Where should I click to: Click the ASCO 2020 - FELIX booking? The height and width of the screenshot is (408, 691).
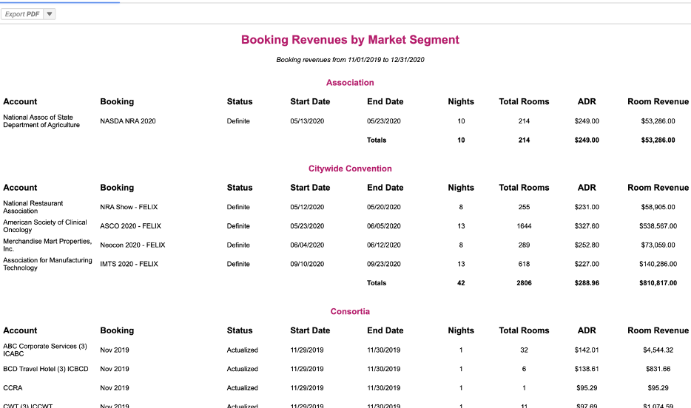(130, 225)
